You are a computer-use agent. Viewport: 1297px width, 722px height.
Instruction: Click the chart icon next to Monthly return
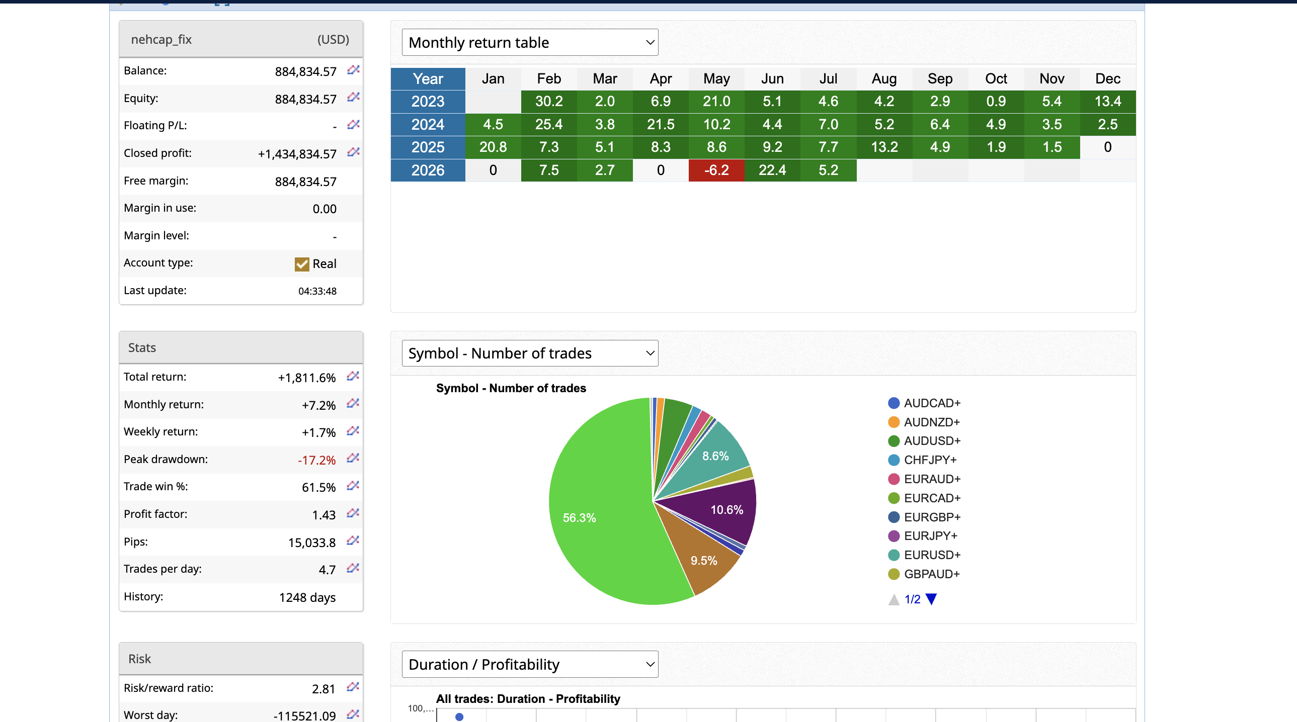click(353, 404)
